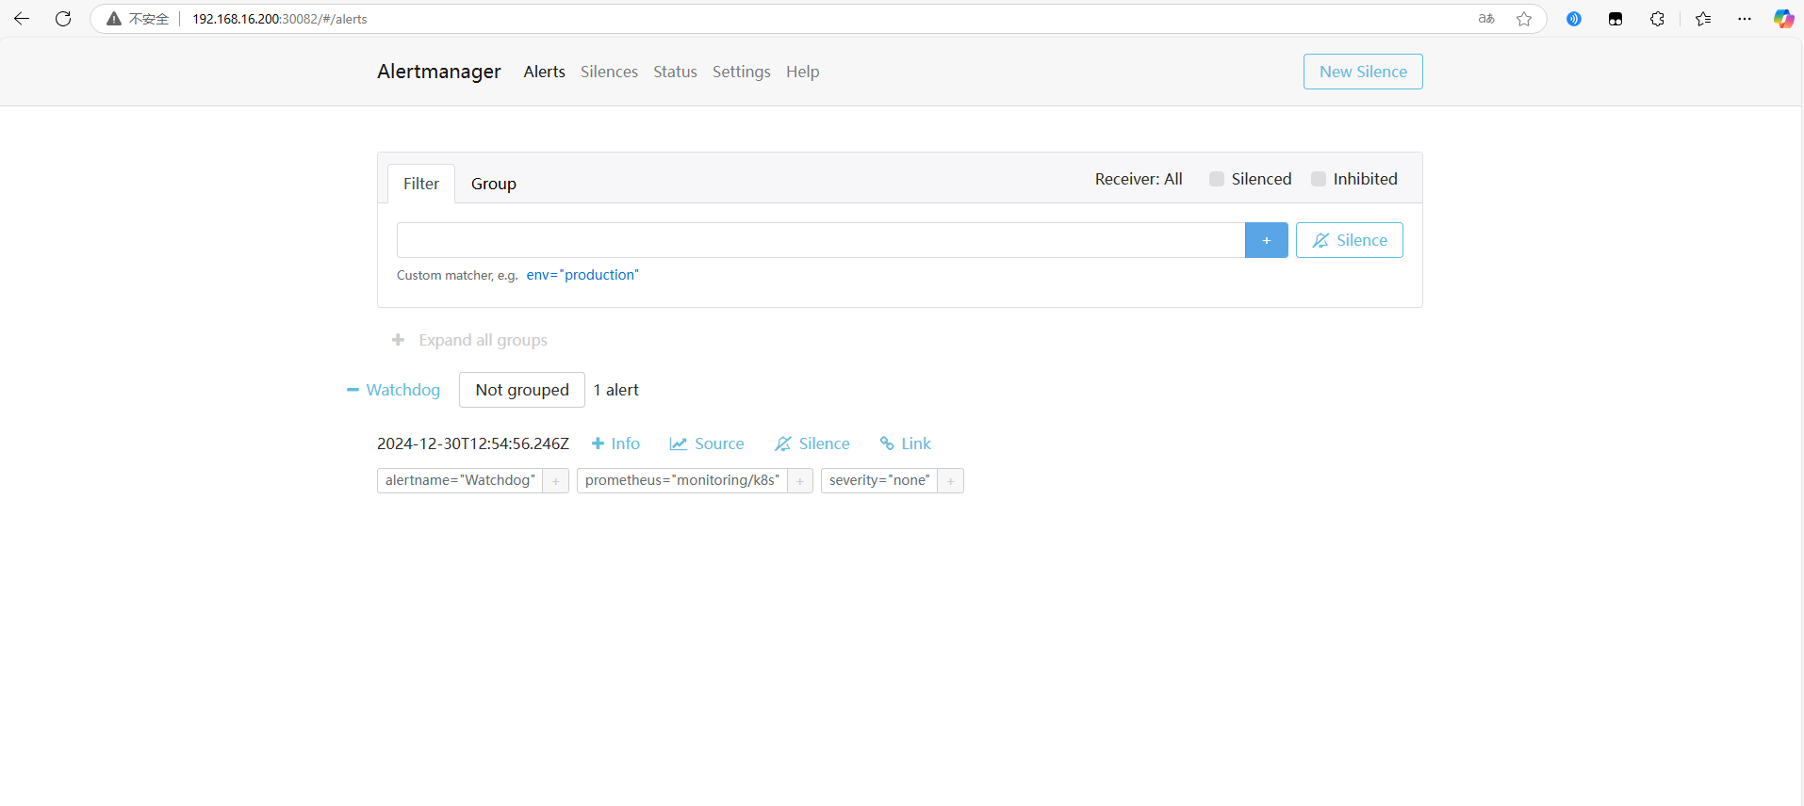Reload the page using the refresh icon

[x=63, y=19]
